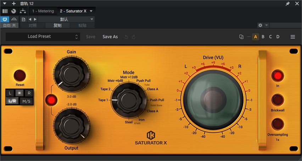Viewport: 302px width, 161px height.
Task: Switch to the 2 - Saturator X tab
Action: click(x=73, y=11)
